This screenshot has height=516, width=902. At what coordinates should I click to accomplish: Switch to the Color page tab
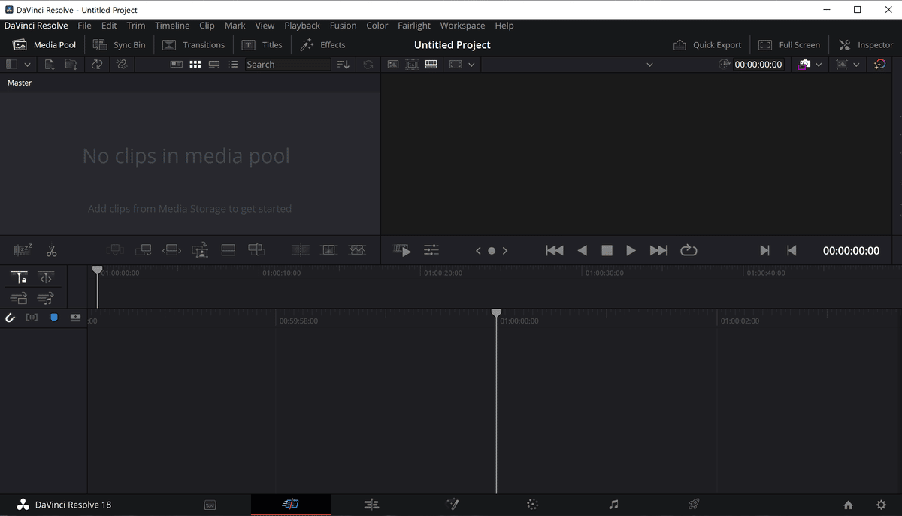tap(533, 505)
